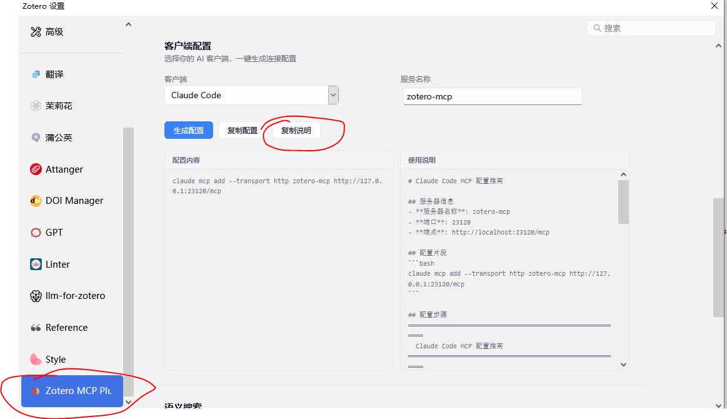This screenshot has height=419, width=727.
Task: Click the main pane scrollbar thumb
Action: tap(718, 258)
